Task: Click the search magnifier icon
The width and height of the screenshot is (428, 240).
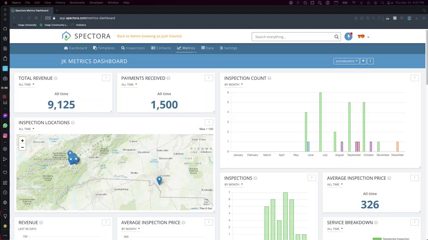Action: click(x=336, y=37)
